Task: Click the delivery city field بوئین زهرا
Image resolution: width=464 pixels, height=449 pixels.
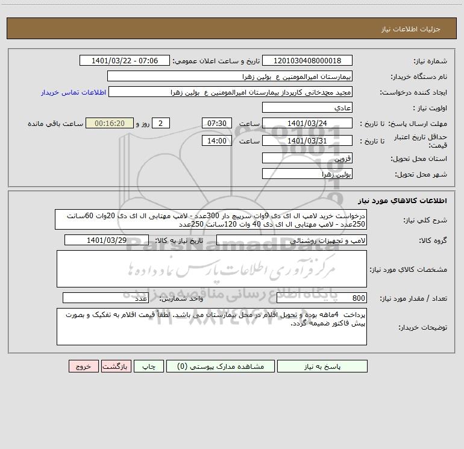Action: pos(307,174)
